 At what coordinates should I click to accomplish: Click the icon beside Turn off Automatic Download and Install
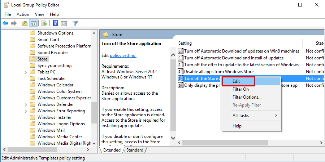pyautogui.click(x=181, y=58)
